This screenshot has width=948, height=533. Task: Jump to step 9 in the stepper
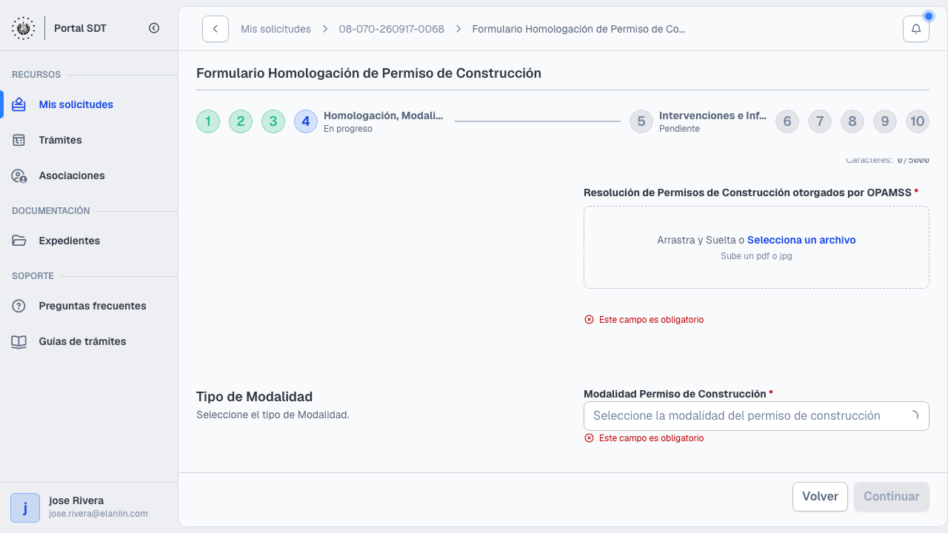click(885, 121)
